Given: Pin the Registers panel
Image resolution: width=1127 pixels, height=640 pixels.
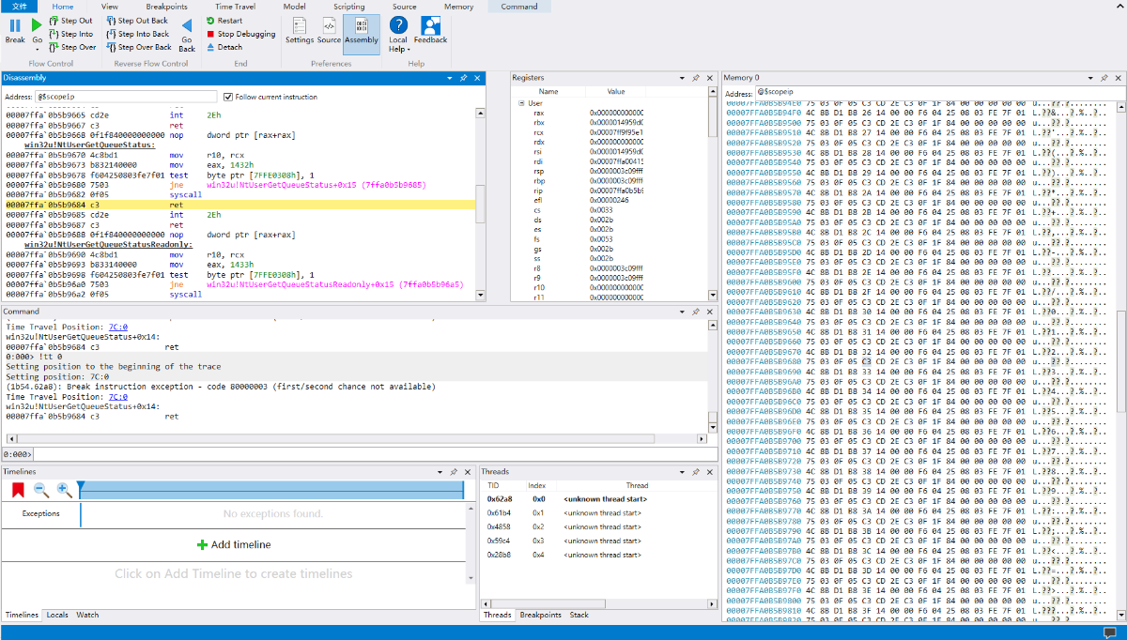Looking at the screenshot, I should point(696,78).
